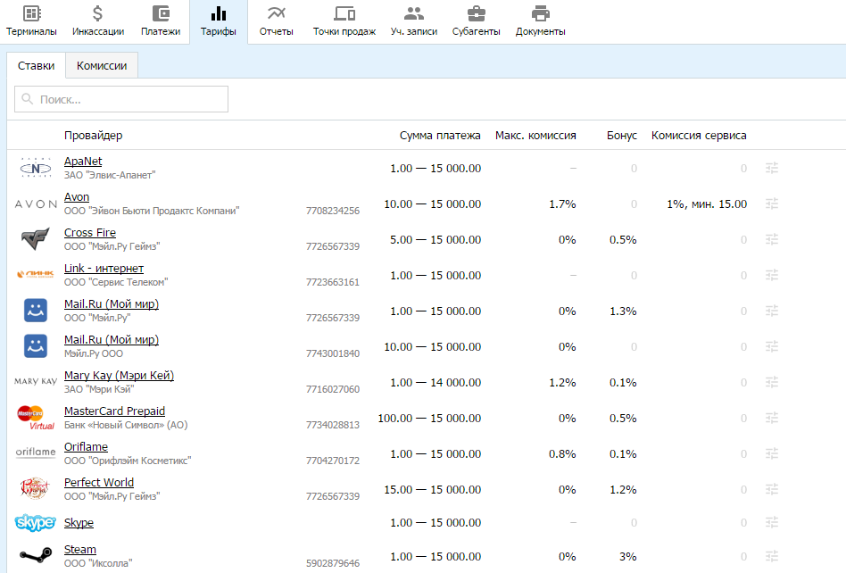Open the Skype provider link
846x573 pixels.
pos(79,522)
